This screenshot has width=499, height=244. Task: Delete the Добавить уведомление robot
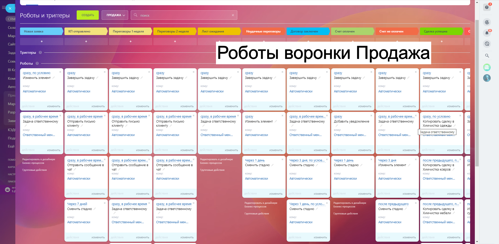point(371,116)
